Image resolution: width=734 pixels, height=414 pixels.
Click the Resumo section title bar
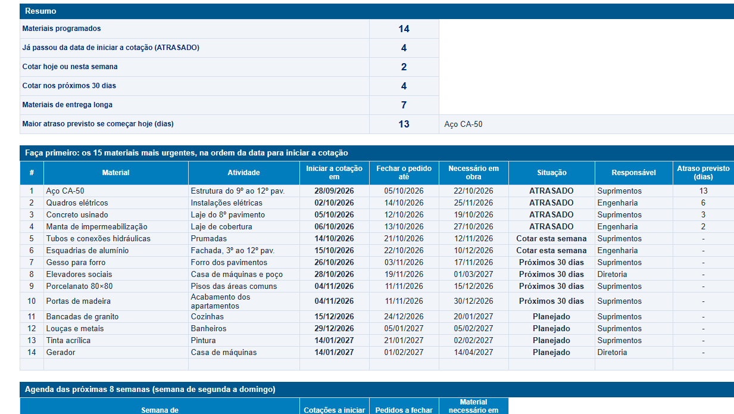(377, 11)
